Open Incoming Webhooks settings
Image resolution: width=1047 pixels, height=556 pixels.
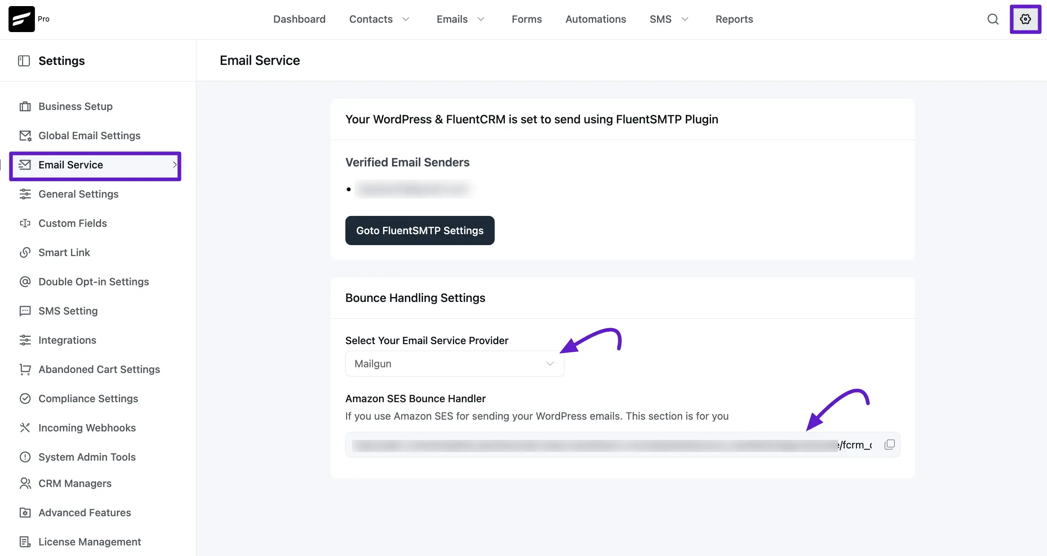click(x=87, y=428)
